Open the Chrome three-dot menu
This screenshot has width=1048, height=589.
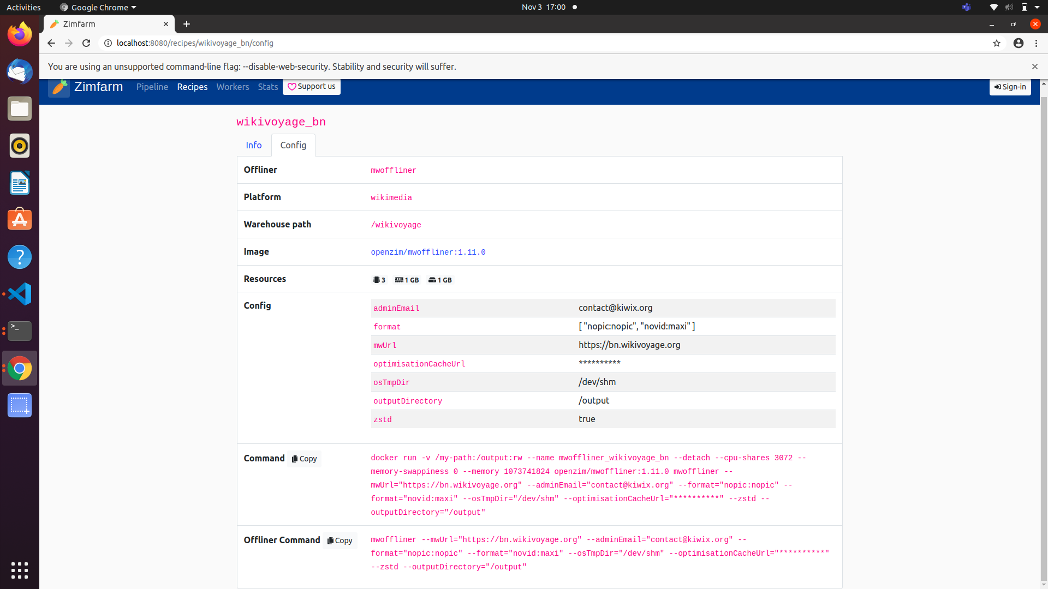coord(1036,43)
